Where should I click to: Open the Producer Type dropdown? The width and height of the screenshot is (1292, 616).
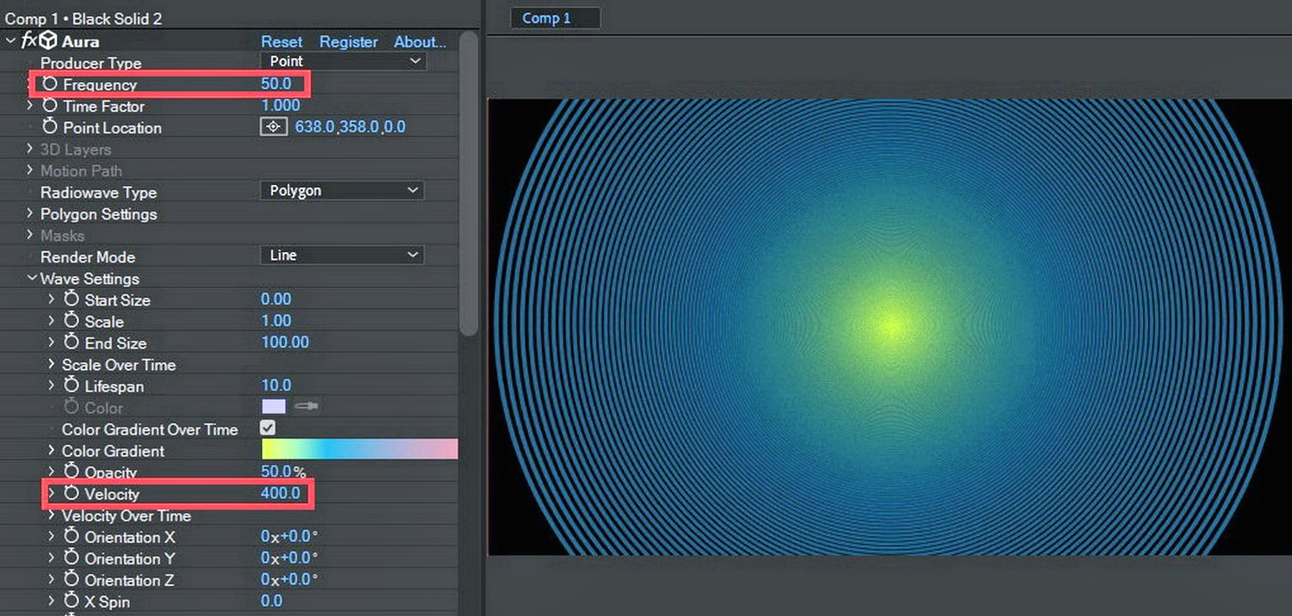tap(342, 61)
